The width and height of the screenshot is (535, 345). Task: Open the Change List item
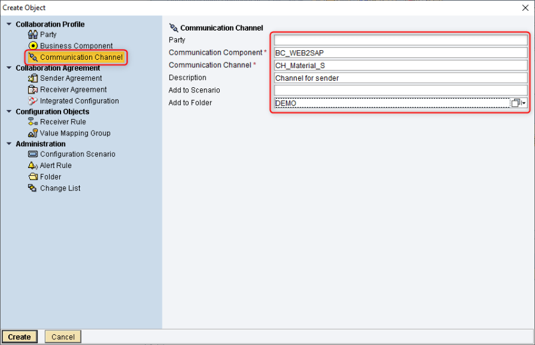(x=60, y=188)
